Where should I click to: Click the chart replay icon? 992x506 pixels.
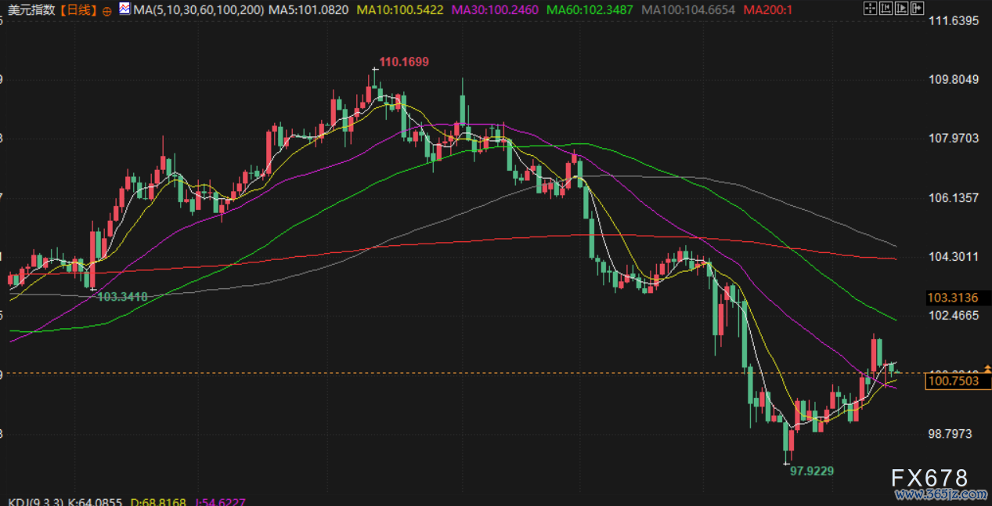click(x=901, y=9)
